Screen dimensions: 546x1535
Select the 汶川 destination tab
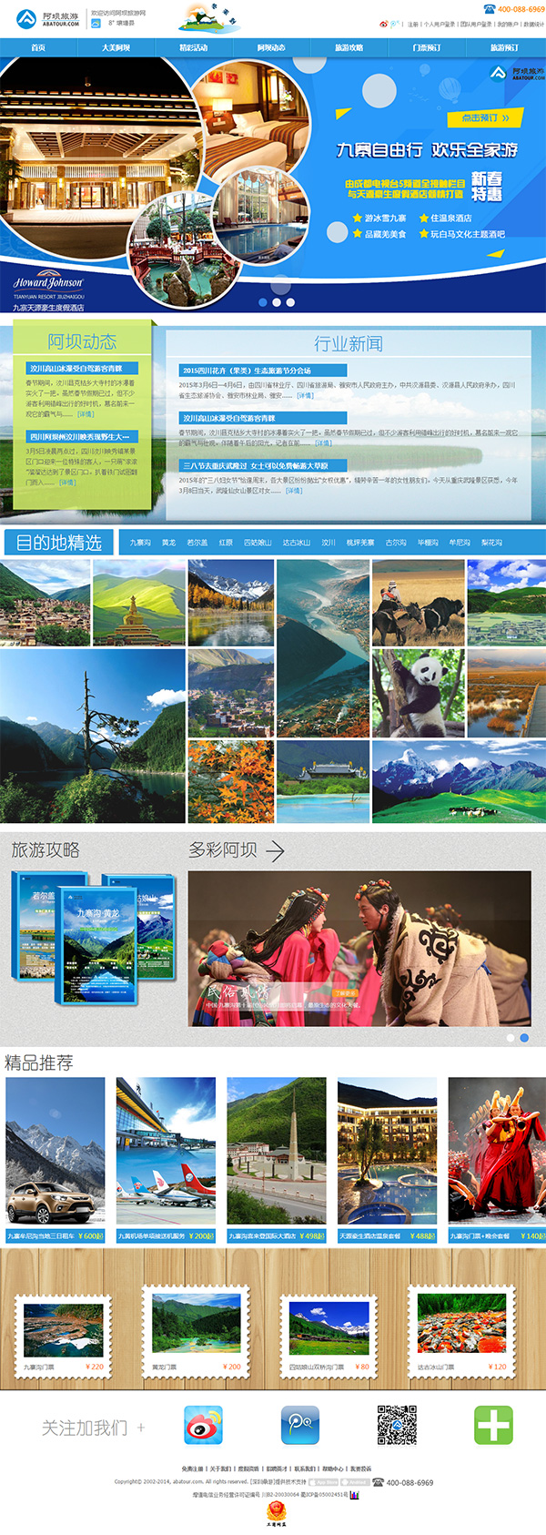pyautogui.click(x=329, y=543)
